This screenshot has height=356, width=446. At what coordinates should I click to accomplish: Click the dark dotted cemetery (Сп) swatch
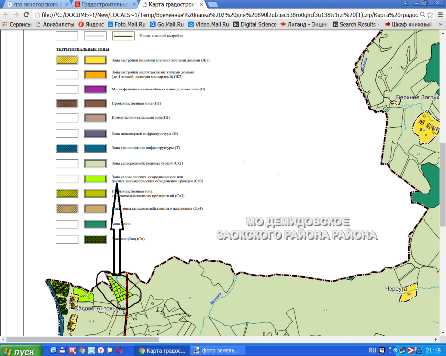95,239
